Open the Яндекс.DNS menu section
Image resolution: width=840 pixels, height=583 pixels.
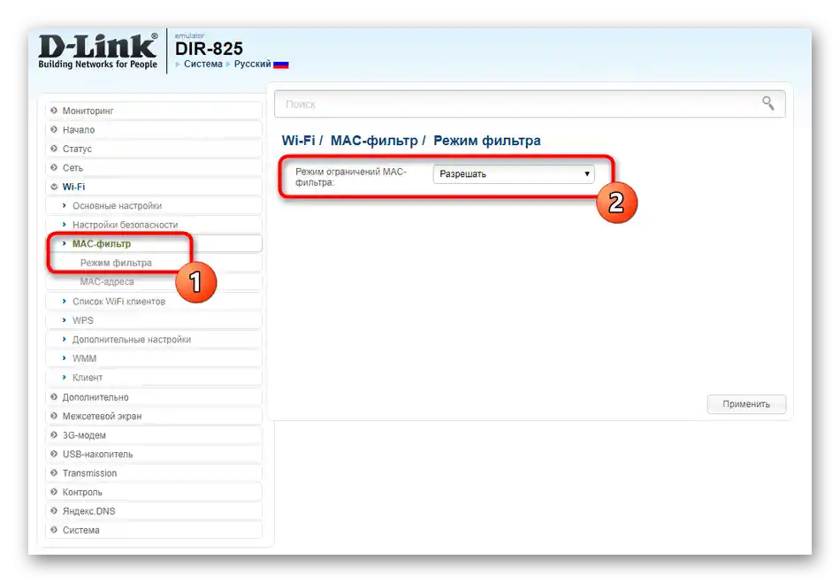click(154, 511)
